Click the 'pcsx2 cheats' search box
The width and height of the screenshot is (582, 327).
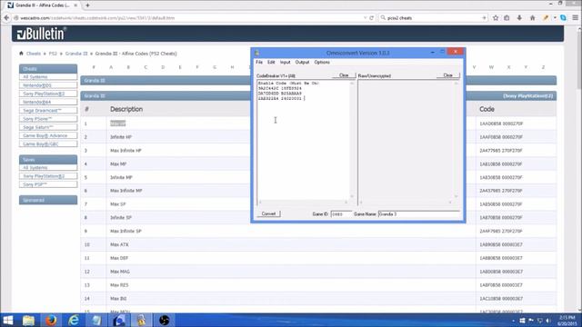click(x=435, y=18)
